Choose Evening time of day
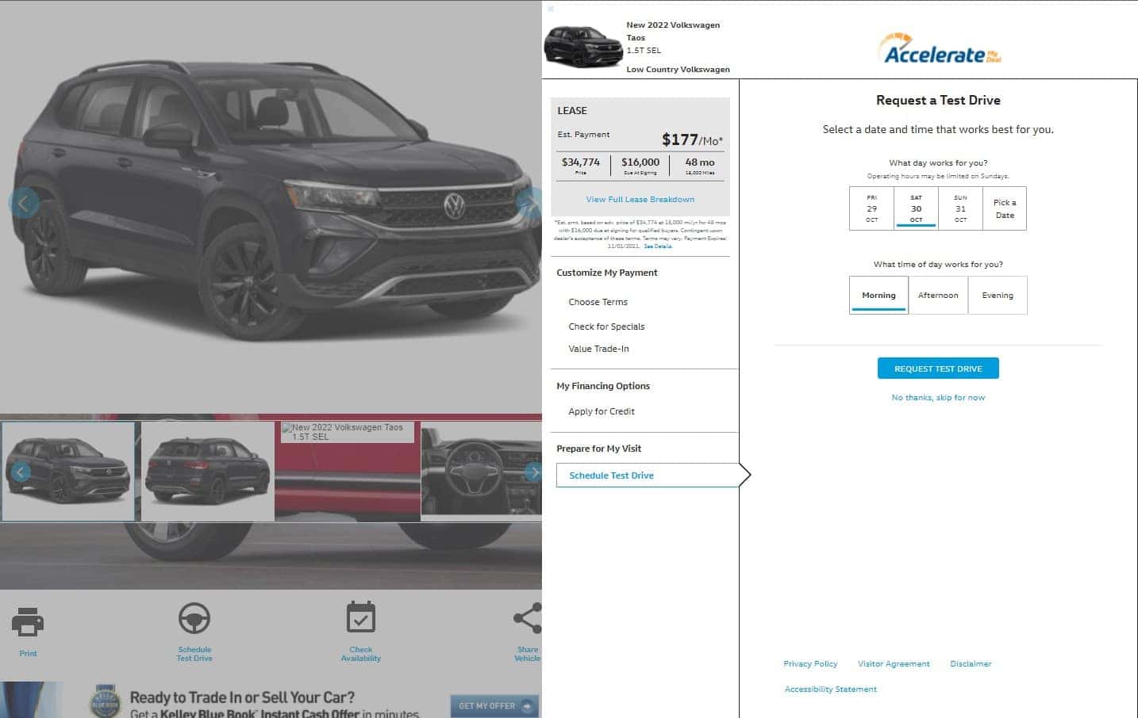Viewport: 1138px width, 718px height. tap(998, 295)
